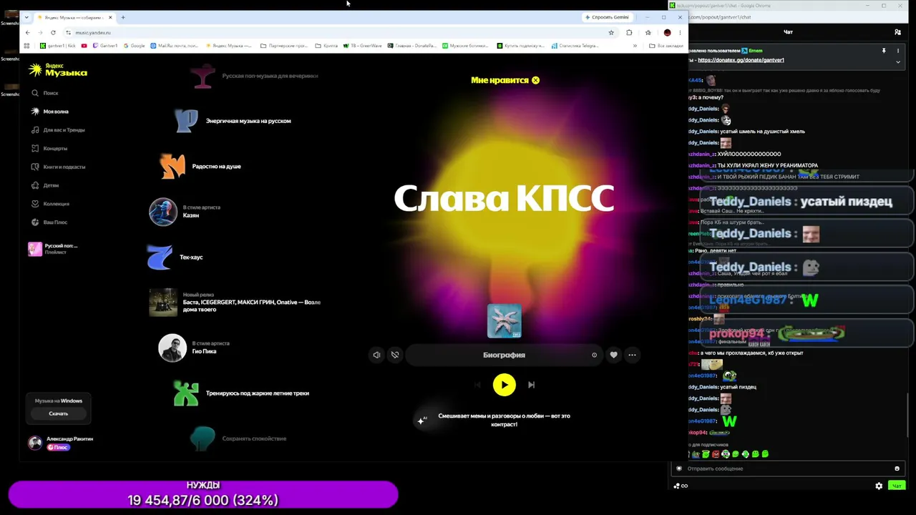Select Энергичная музыка на русском wave

point(233,121)
